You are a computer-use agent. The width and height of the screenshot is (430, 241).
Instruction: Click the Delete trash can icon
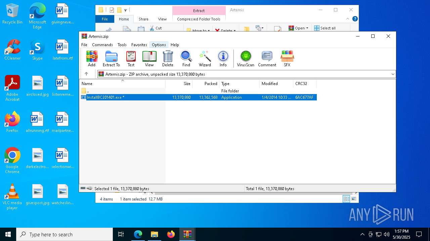click(168, 59)
